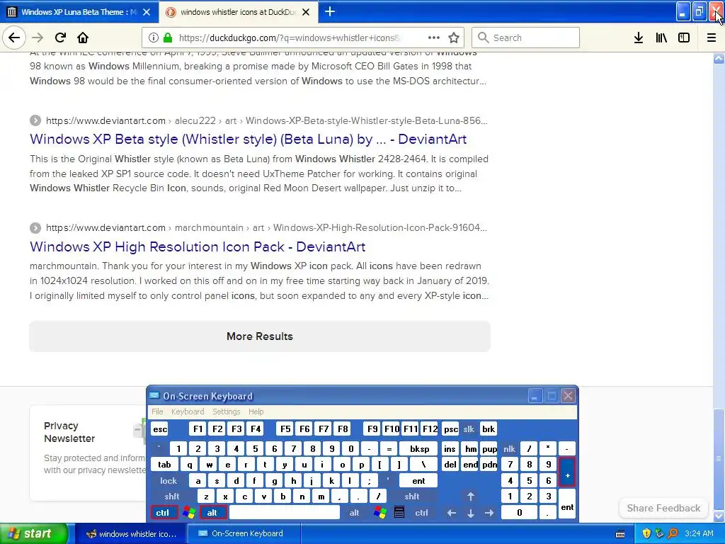Click the keyboard icon in the taskbar
This screenshot has height=544, width=725.
[x=620, y=534]
